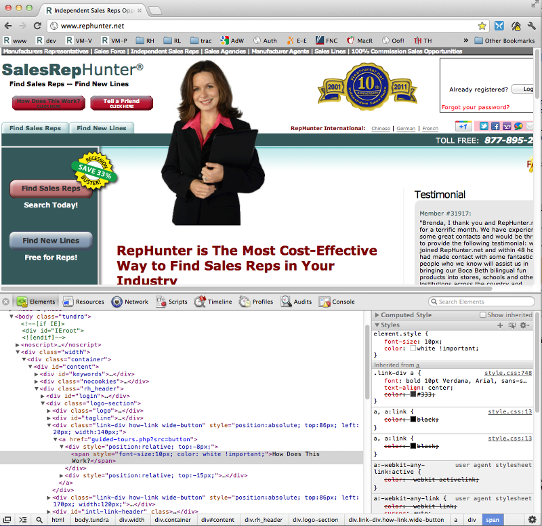The image size is (542, 526).
Task: Open the Profiles panel
Action: [256, 302]
